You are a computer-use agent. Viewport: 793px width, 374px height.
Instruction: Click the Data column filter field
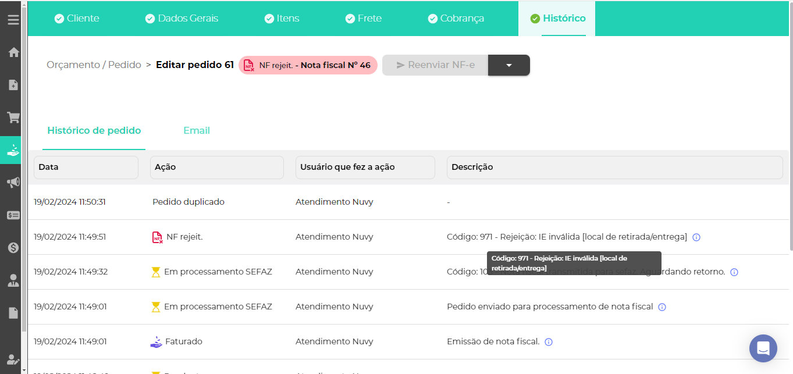(x=86, y=168)
